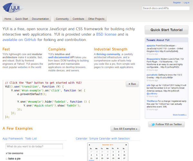Viewport: 193px width, 161px height.
Task: Open the Home tab
Action: [x=8, y=19]
